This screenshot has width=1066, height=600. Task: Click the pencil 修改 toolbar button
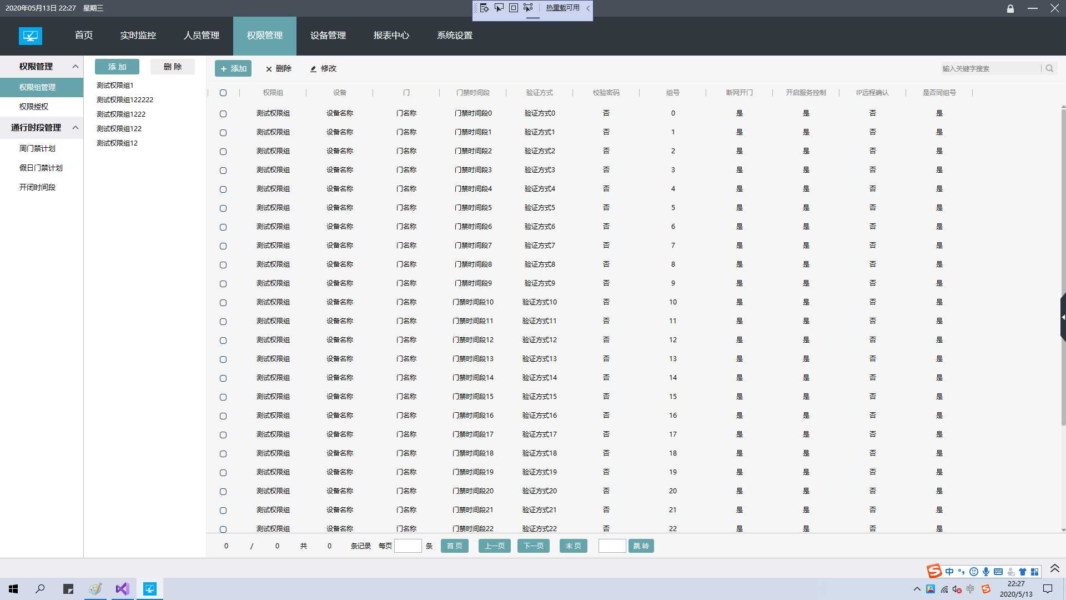(323, 68)
